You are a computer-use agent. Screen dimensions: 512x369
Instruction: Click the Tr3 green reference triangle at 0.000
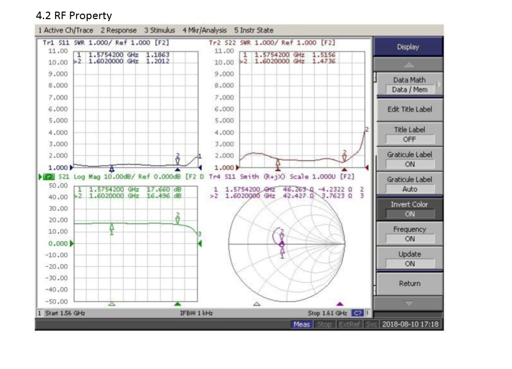72,243
